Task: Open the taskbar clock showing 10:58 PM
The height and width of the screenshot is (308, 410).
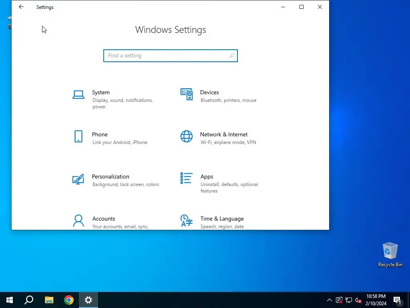Action: [x=376, y=300]
